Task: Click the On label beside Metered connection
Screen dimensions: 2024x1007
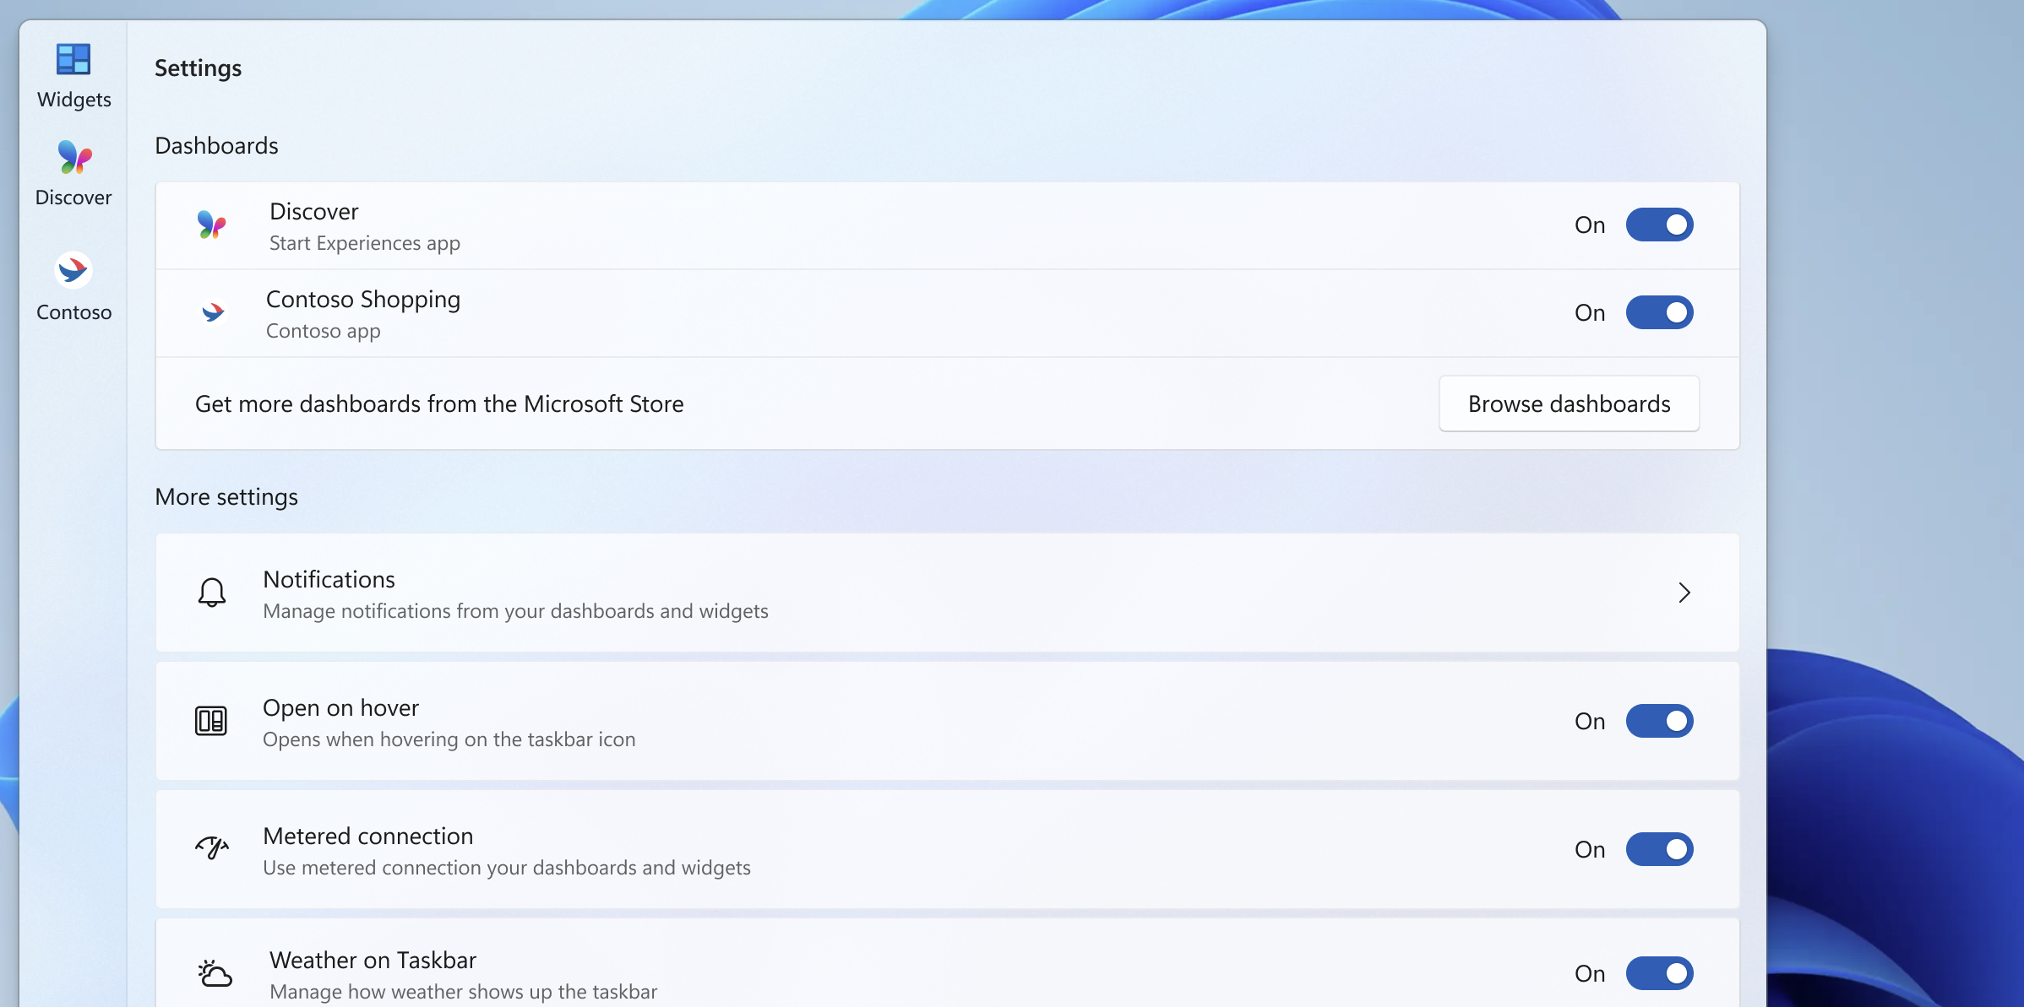Action: 1590,849
